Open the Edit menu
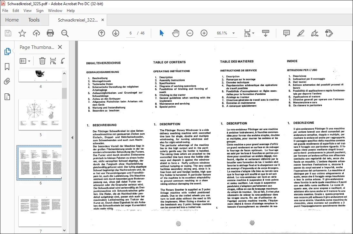The width and height of the screenshot is (353, 234). pos(16,11)
